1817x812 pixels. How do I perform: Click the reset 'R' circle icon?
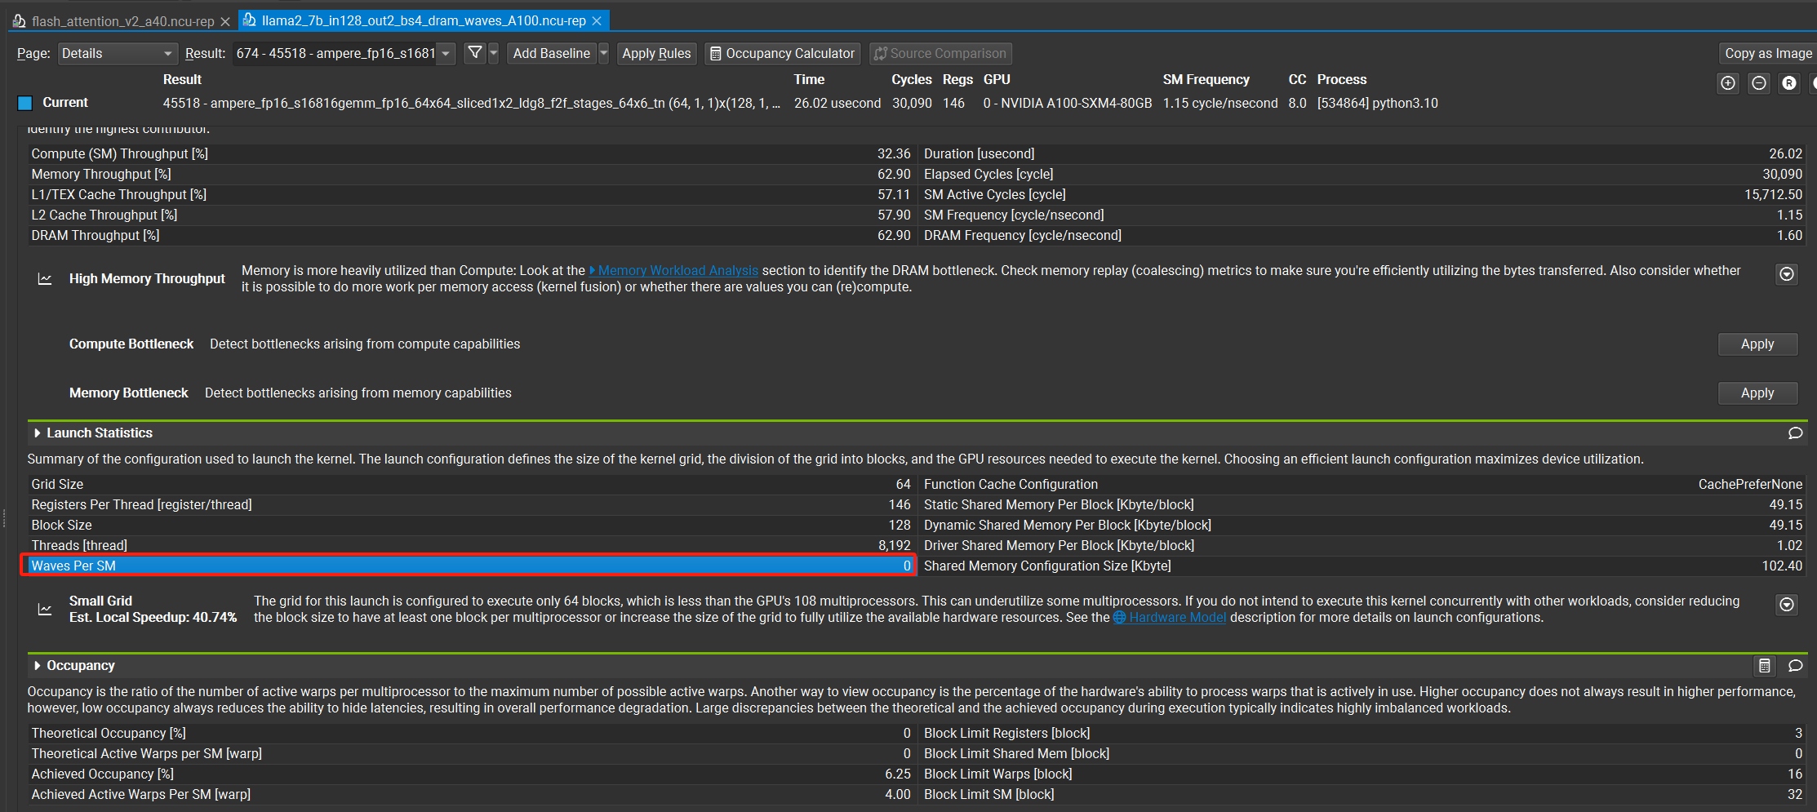[x=1788, y=83]
